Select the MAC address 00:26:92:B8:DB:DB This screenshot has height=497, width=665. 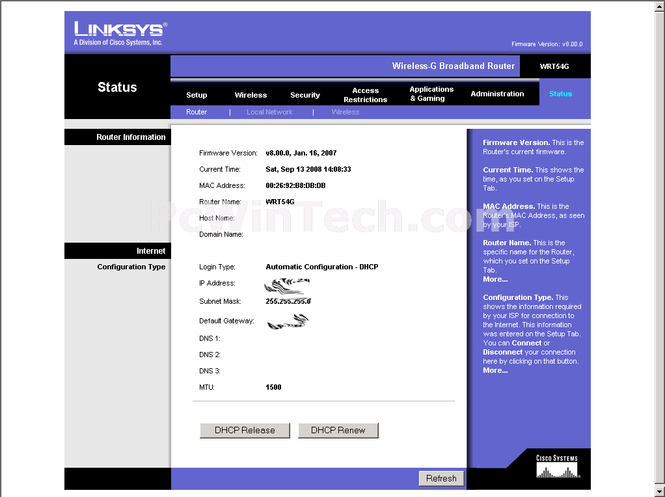295,185
